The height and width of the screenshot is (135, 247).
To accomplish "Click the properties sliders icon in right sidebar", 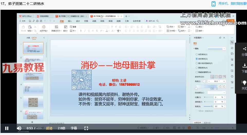I will pos(232,42).
